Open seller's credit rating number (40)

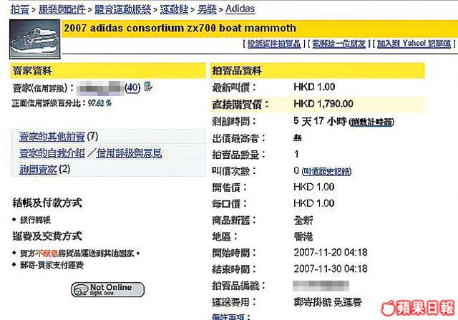pos(132,87)
